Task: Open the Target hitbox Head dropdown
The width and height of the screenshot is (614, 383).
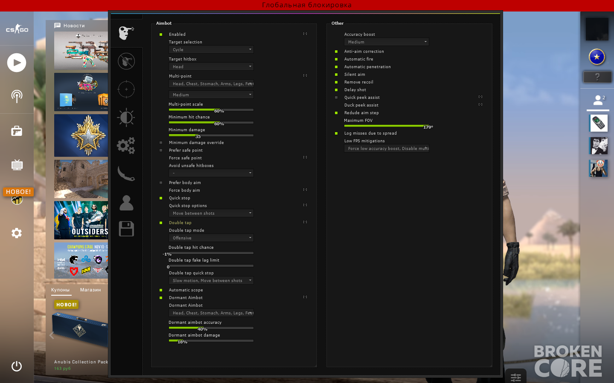Action: tap(211, 67)
